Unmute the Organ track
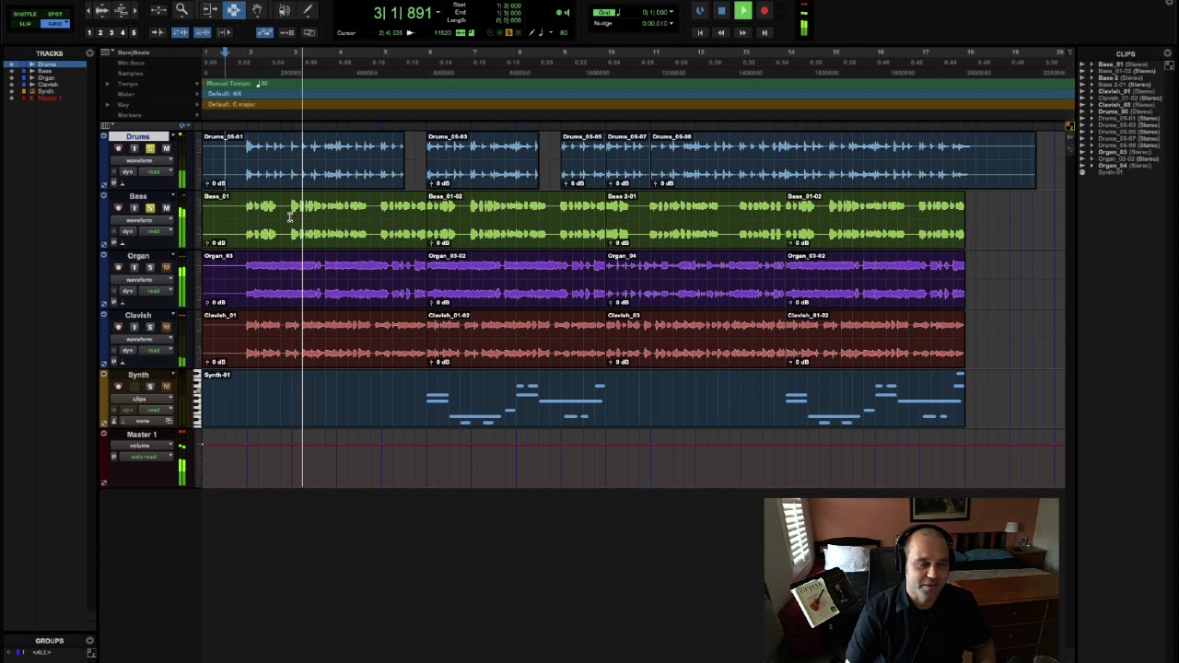The height and width of the screenshot is (663, 1179). tap(166, 267)
